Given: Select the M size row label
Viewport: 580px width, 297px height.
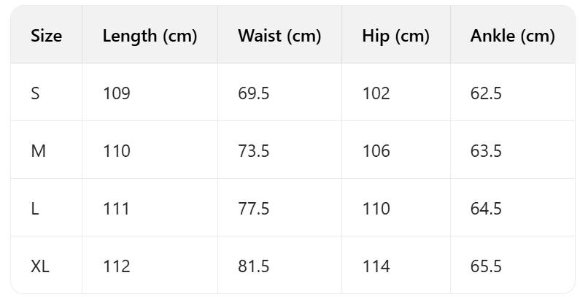Looking at the screenshot, I should [x=38, y=151].
